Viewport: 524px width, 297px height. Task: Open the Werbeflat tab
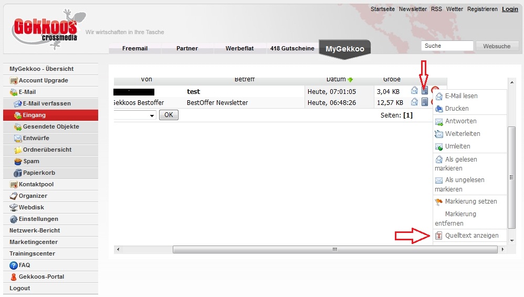coord(239,48)
